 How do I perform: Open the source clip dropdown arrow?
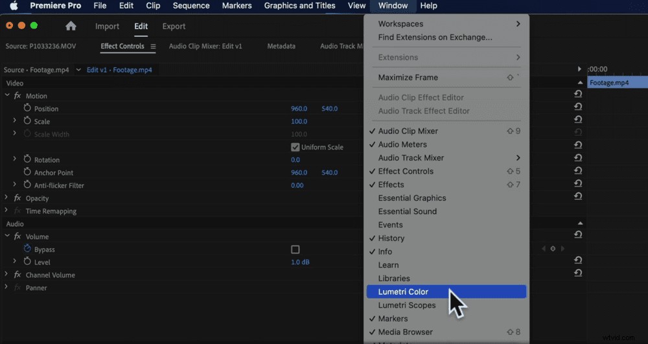(78, 70)
